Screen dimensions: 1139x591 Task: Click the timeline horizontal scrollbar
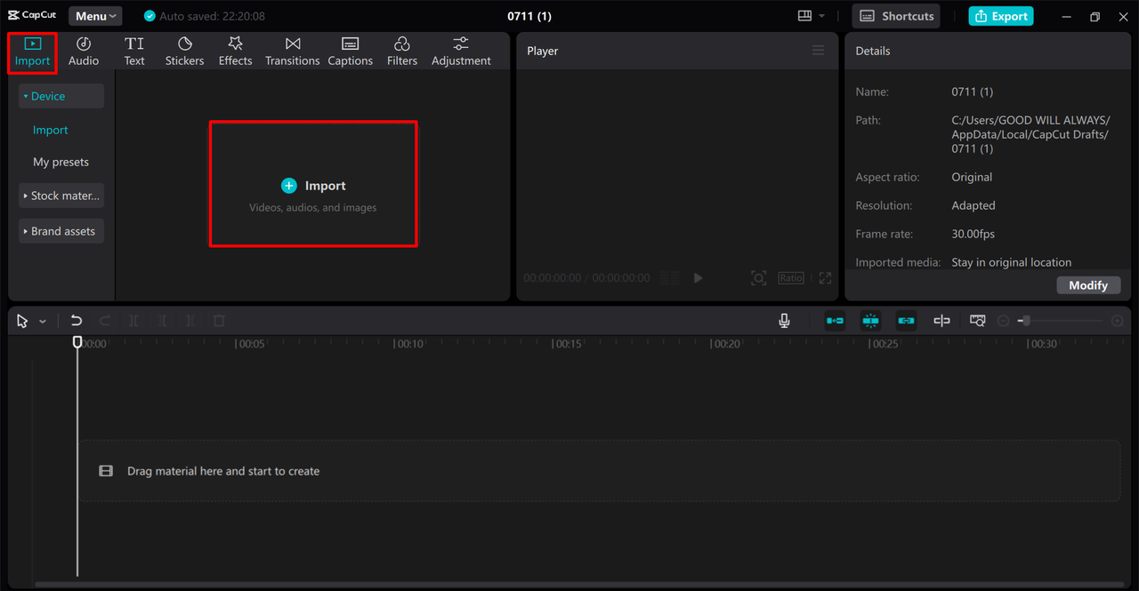click(580, 585)
